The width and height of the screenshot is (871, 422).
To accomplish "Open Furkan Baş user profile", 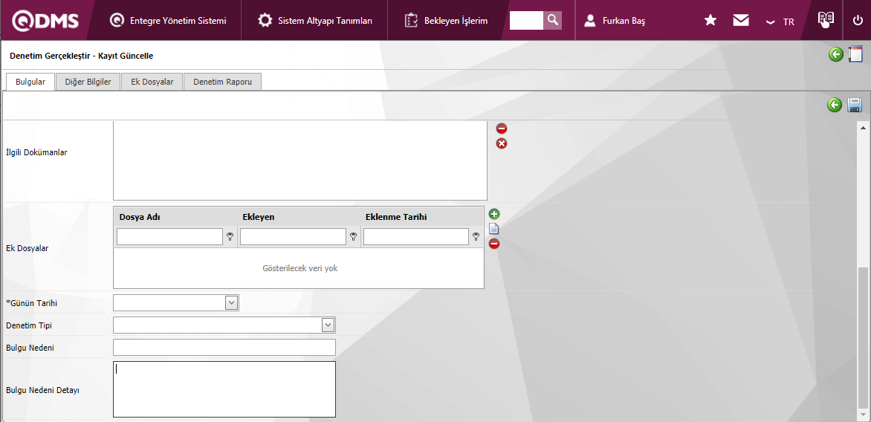I will click(x=615, y=21).
